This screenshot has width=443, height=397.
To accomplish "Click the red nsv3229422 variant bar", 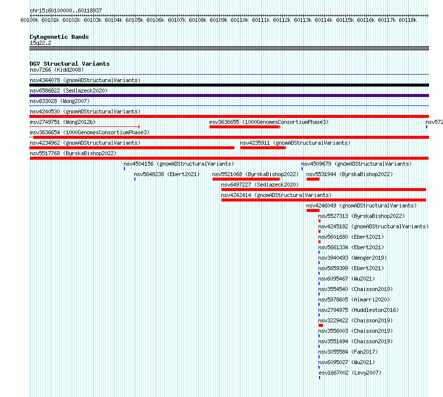I will point(321,325).
